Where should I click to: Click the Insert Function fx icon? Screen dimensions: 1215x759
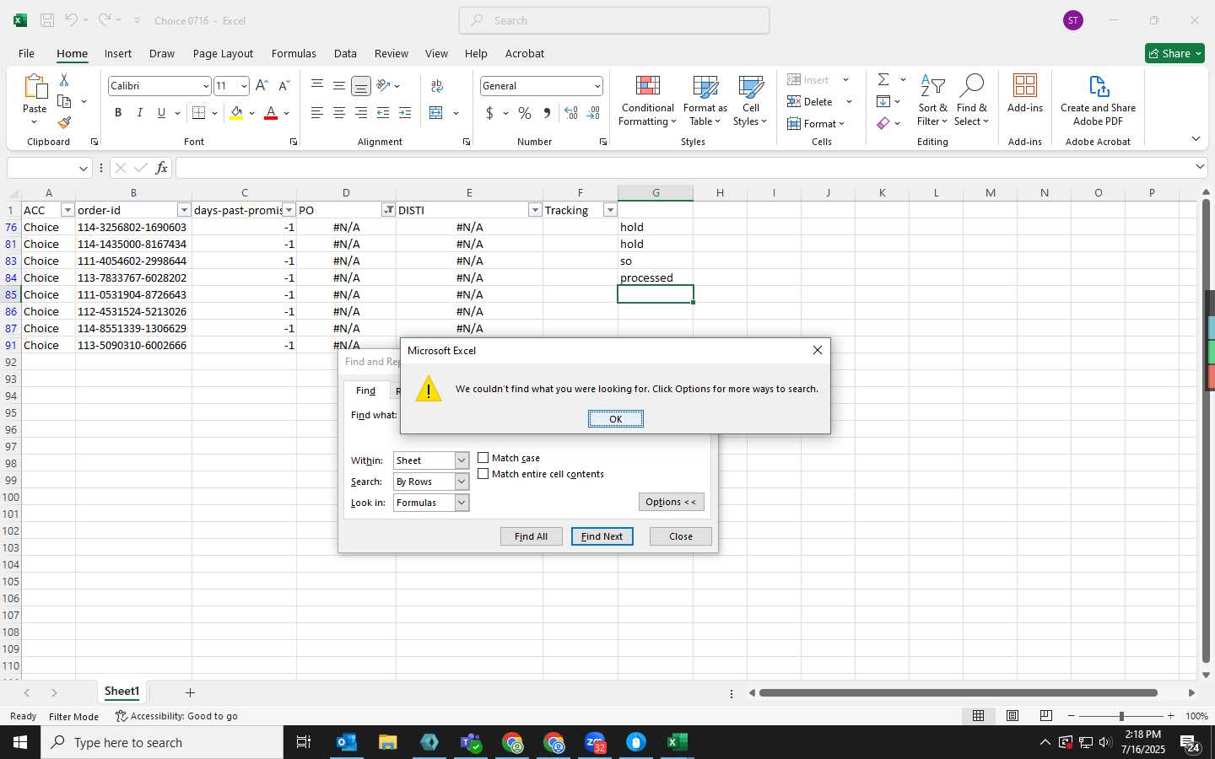click(161, 168)
